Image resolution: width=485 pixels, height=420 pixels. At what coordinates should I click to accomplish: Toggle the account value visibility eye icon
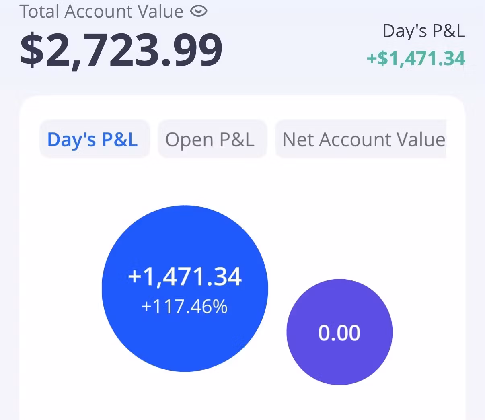198,11
